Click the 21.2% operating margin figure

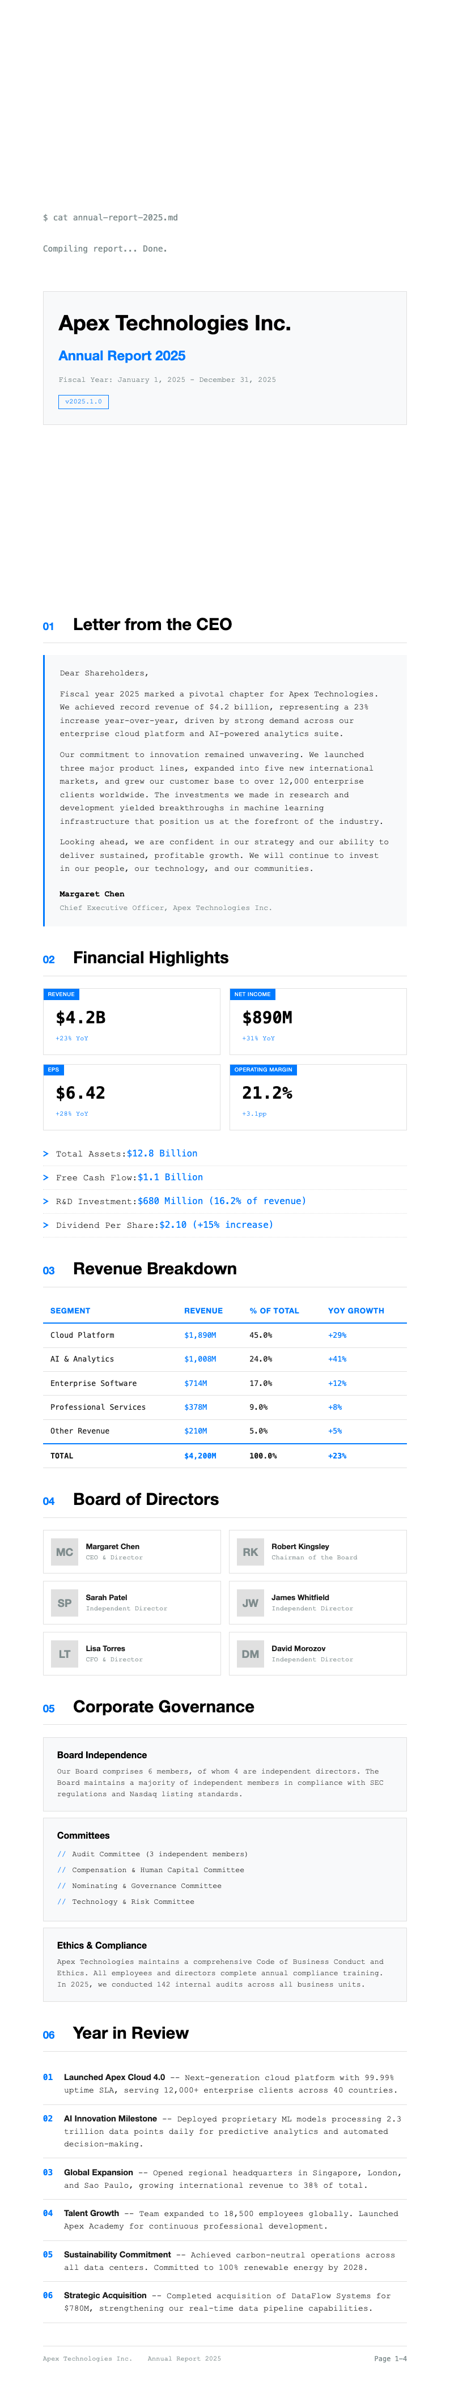click(x=266, y=1092)
